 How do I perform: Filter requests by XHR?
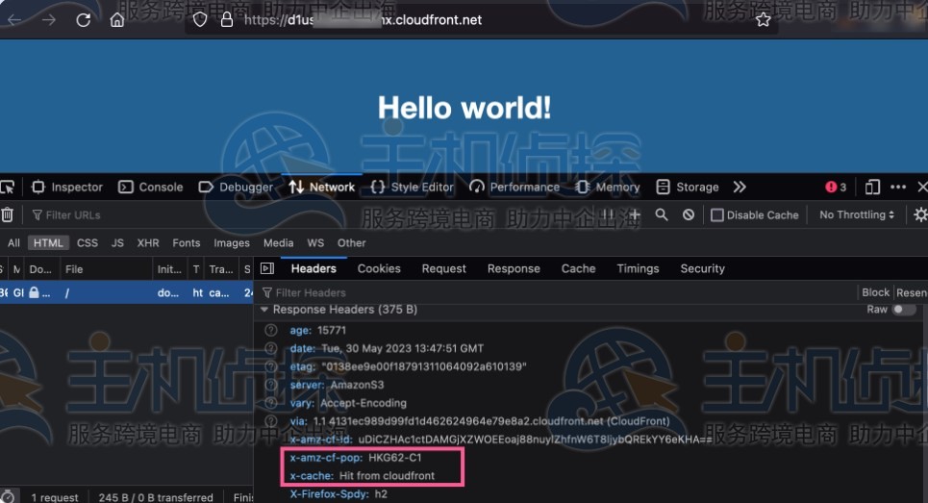pos(148,242)
